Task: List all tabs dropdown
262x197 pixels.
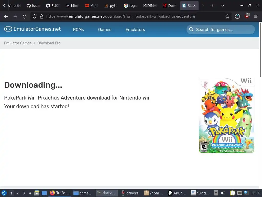Action: coord(222,6)
